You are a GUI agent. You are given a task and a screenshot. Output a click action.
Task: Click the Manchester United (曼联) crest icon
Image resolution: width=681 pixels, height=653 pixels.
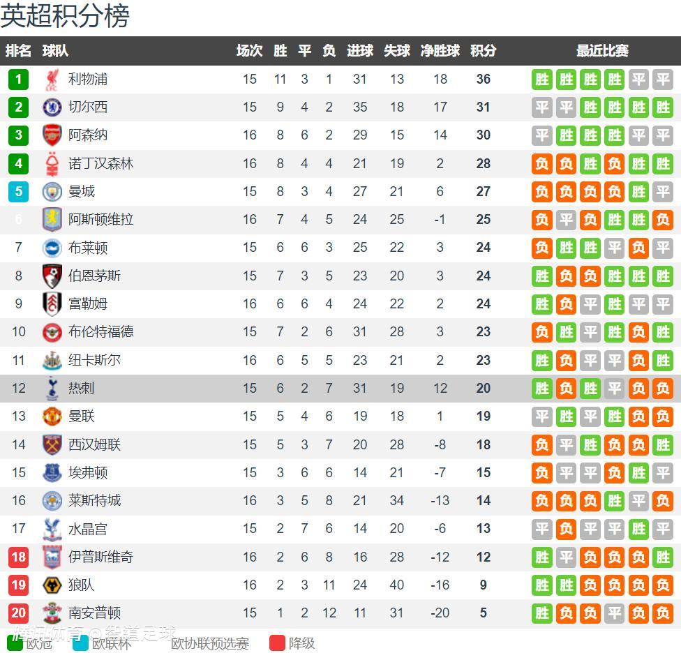(x=52, y=416)
